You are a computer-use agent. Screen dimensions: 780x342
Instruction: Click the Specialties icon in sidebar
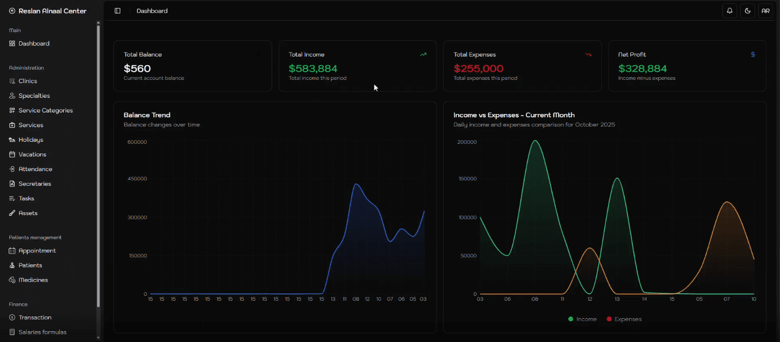coord(12,96)
